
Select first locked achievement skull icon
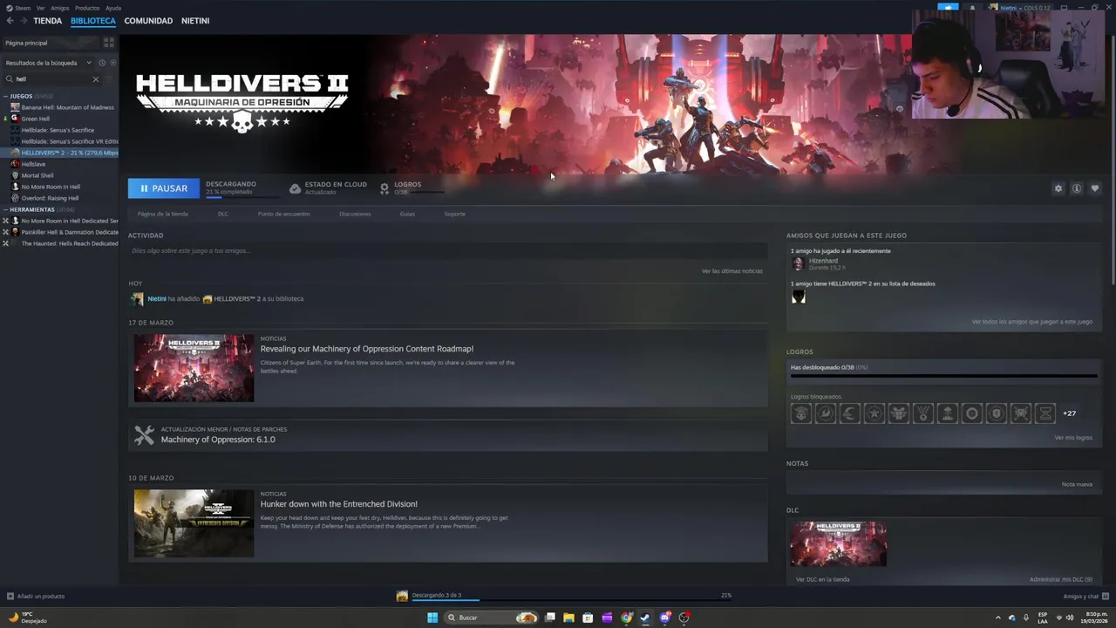click(800, 413)
